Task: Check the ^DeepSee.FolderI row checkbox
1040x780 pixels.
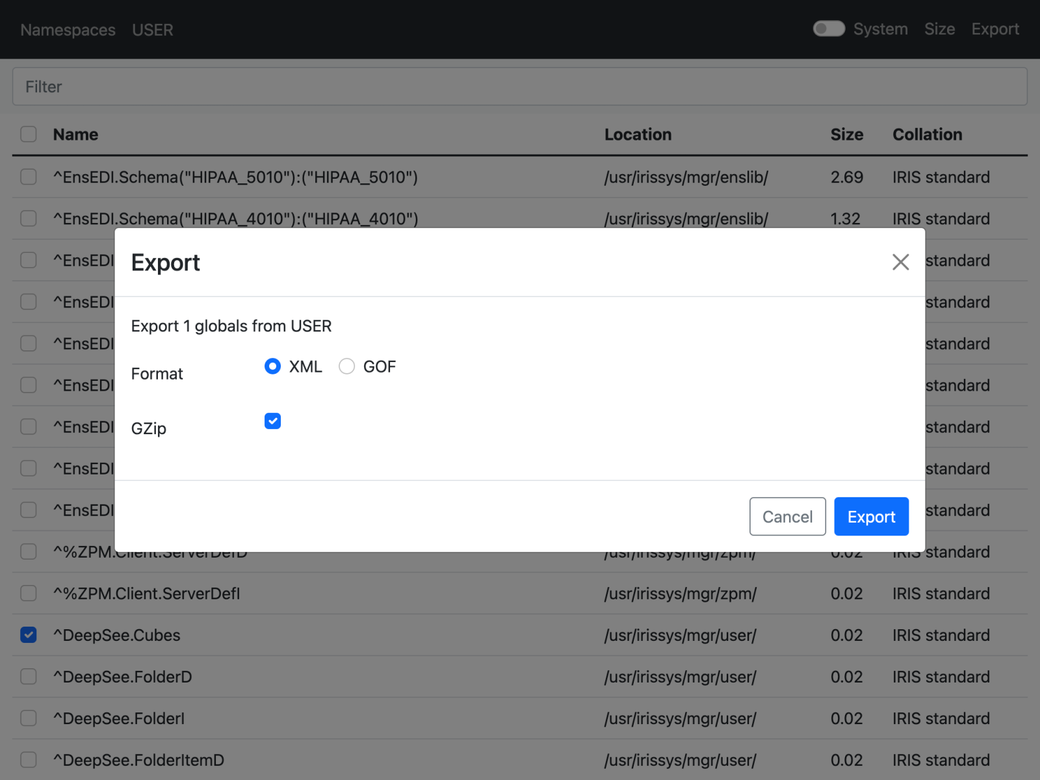Action: click(29, 718)
